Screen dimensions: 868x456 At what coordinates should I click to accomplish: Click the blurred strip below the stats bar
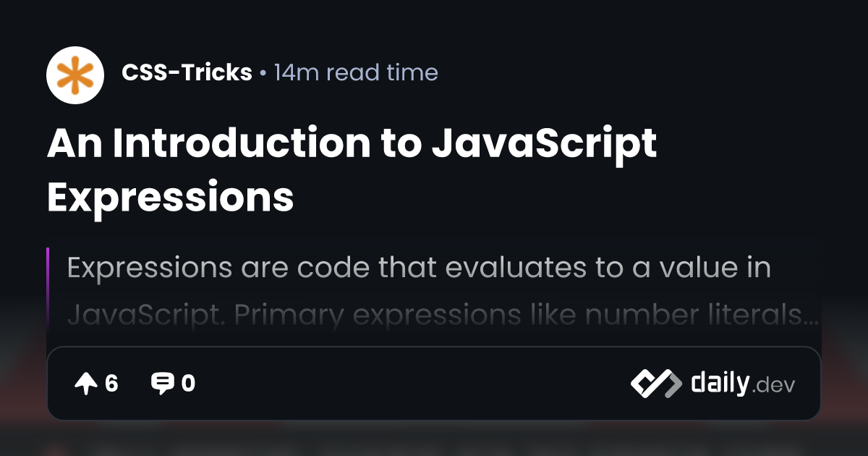point(434,439)
